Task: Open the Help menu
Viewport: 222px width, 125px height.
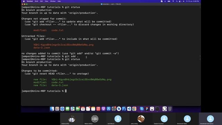Action: pyautogui.click(x=59, y=1)
